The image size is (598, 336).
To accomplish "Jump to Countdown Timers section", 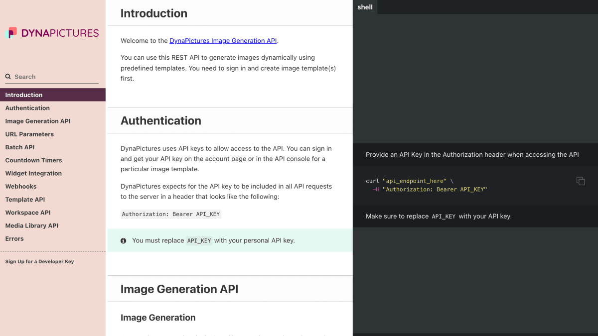I will pyautogui.click(x=53, y=160).
